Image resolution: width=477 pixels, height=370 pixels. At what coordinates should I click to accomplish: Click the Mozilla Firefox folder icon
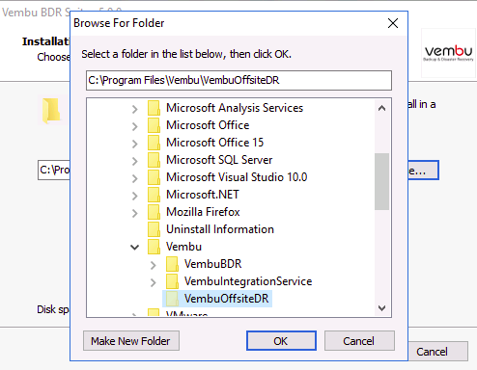point(154,212)
